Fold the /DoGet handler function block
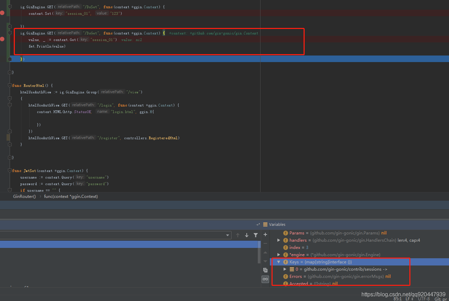The height and width of the screenshot is (301, 449). click(x=10, y=33)
